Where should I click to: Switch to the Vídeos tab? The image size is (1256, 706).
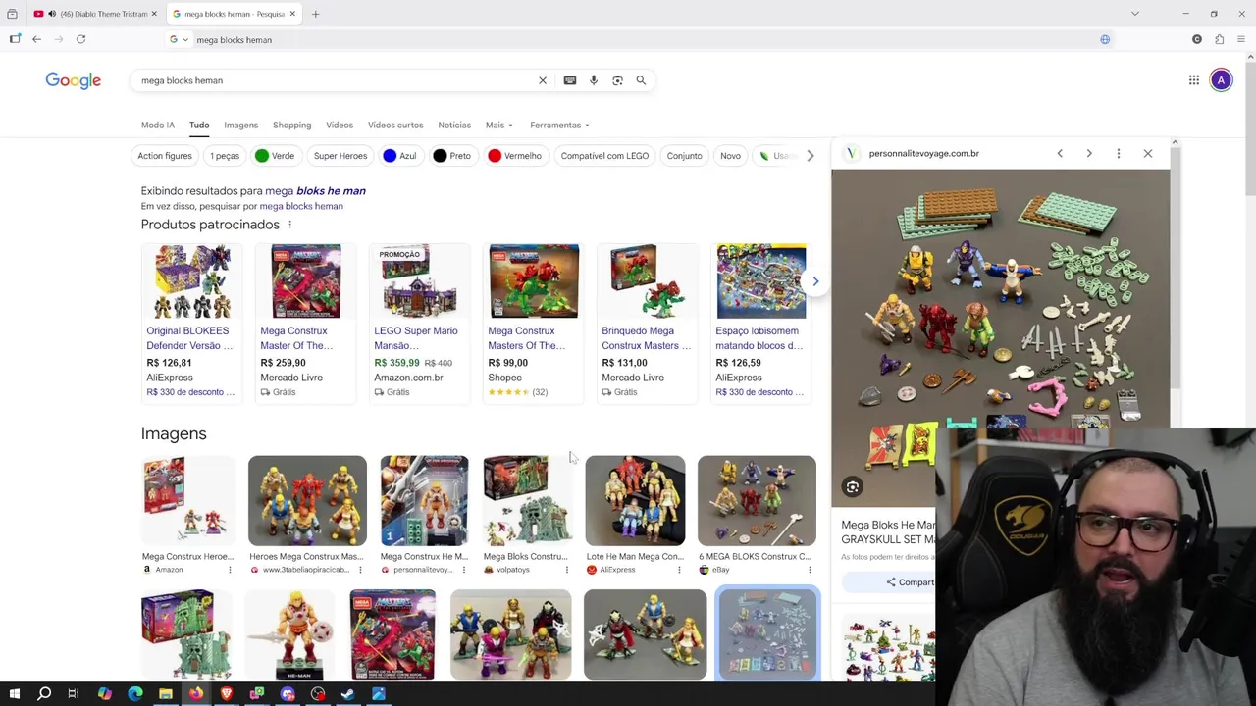(340, 126)
